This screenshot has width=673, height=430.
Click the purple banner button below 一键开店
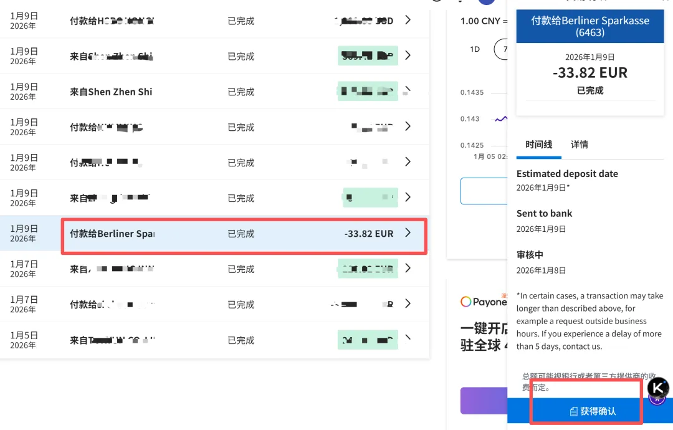484,400
